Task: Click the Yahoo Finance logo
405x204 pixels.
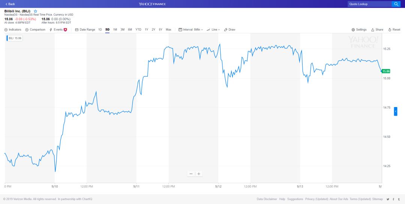Action: [152, 4]
